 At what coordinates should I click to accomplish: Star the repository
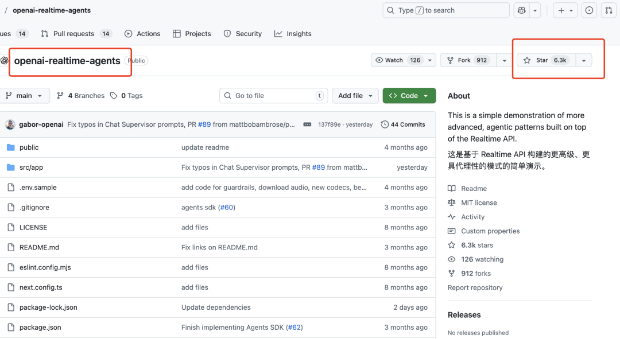546,60
